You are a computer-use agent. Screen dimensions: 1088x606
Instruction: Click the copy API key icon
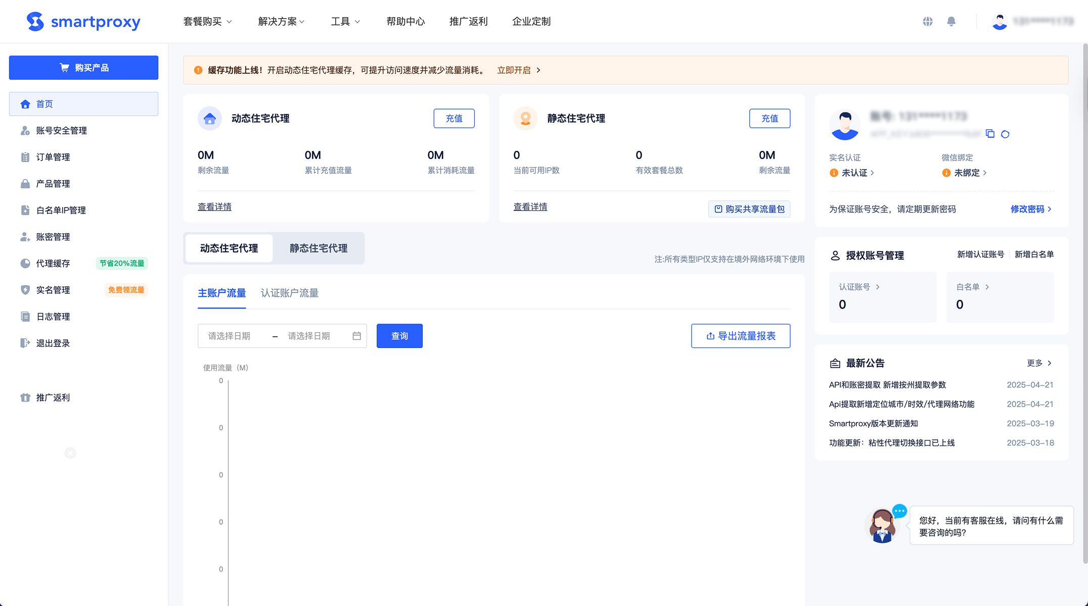tap(990, 134)
